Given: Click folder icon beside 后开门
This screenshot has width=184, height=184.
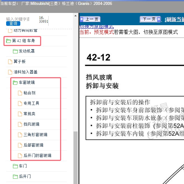Looking at the screenshot, I should click(15, 177).
